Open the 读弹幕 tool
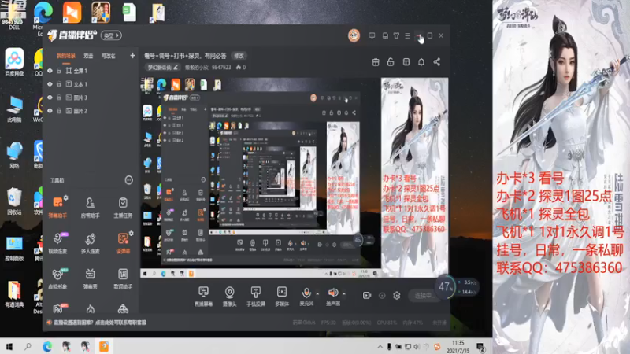Image resolution: width=630 pixels, height=354 pixels. coord(123,242)
